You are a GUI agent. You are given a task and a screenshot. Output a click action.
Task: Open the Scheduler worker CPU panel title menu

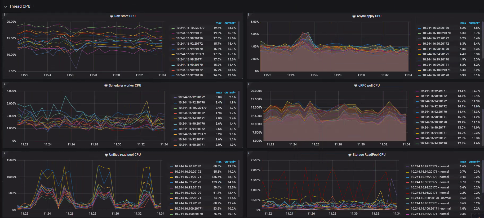click(x=125, y=86)
